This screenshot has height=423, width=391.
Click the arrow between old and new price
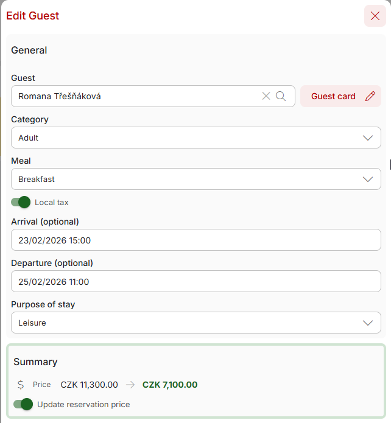tap(130, 385)
